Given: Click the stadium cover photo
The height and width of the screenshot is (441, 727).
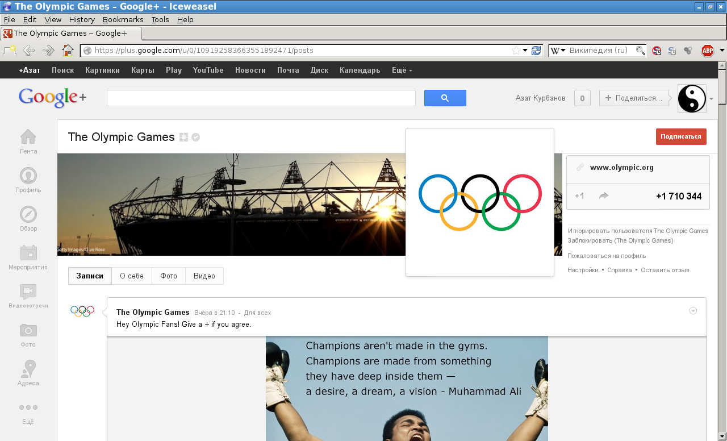Looking at the screenshot, I should pos(232,205).
